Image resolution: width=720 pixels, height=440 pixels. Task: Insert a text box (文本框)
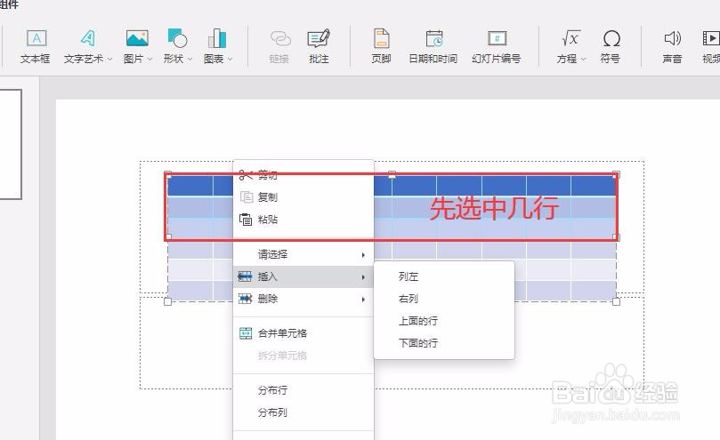[36, 46]
